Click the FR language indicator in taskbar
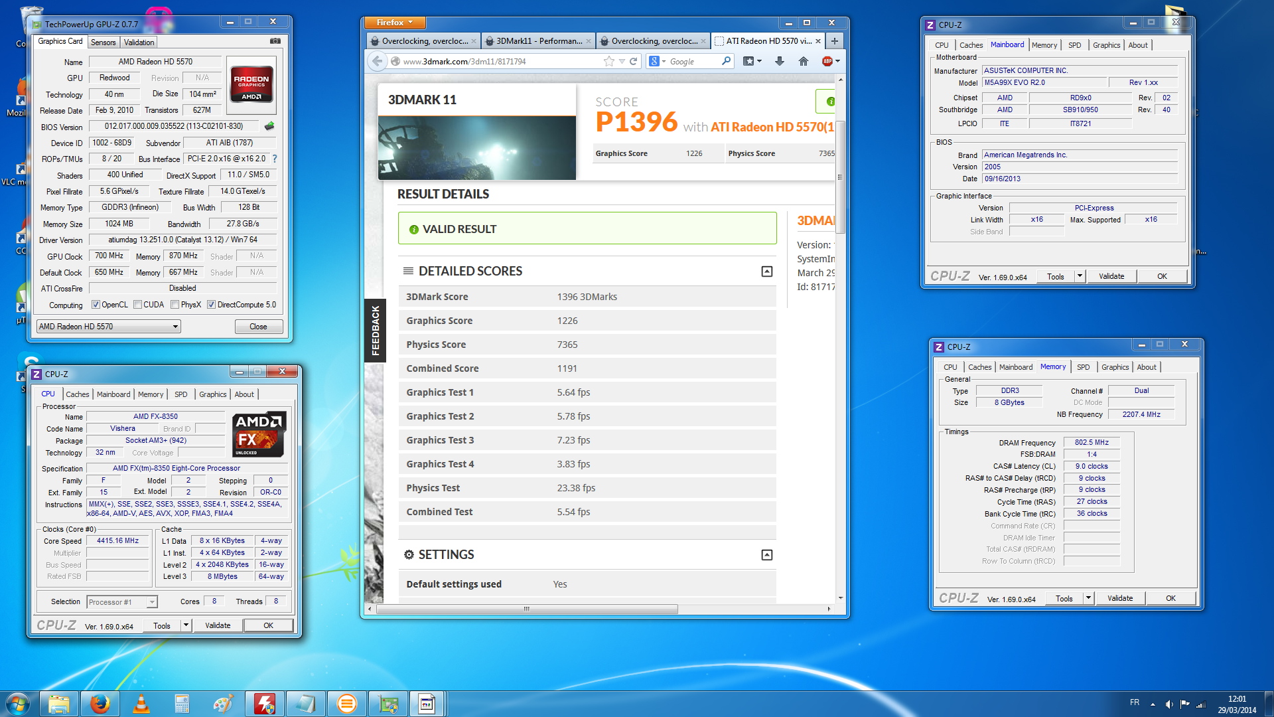This screenshot has width=1274, height=717. coord(1135,702)
